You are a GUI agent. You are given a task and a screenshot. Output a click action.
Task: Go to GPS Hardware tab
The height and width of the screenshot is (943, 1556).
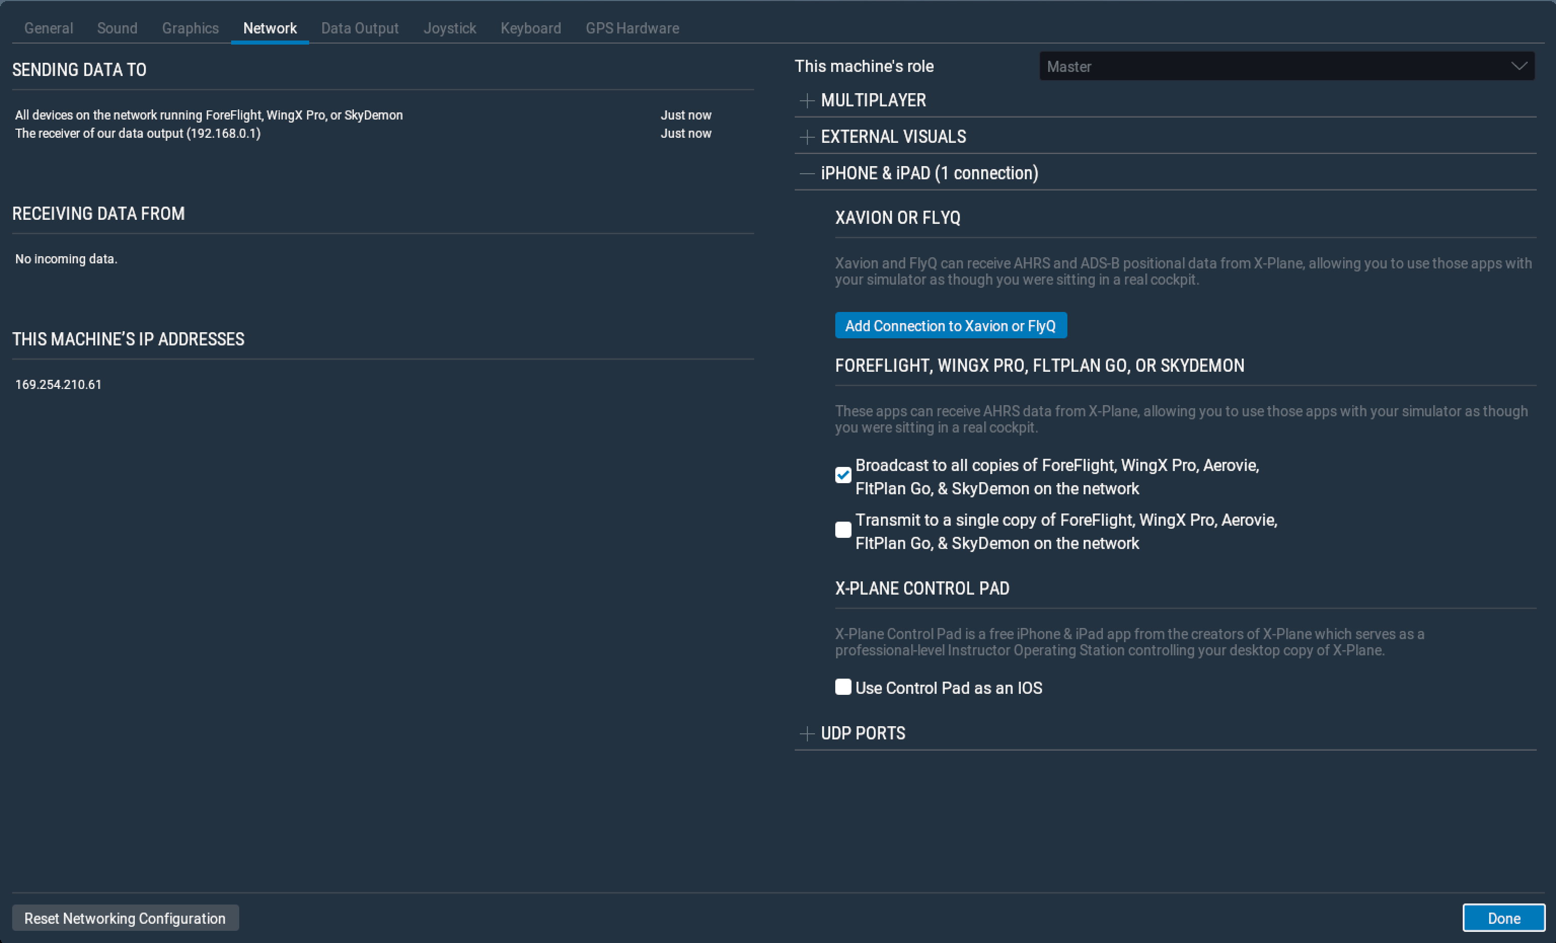coord(632,28)
